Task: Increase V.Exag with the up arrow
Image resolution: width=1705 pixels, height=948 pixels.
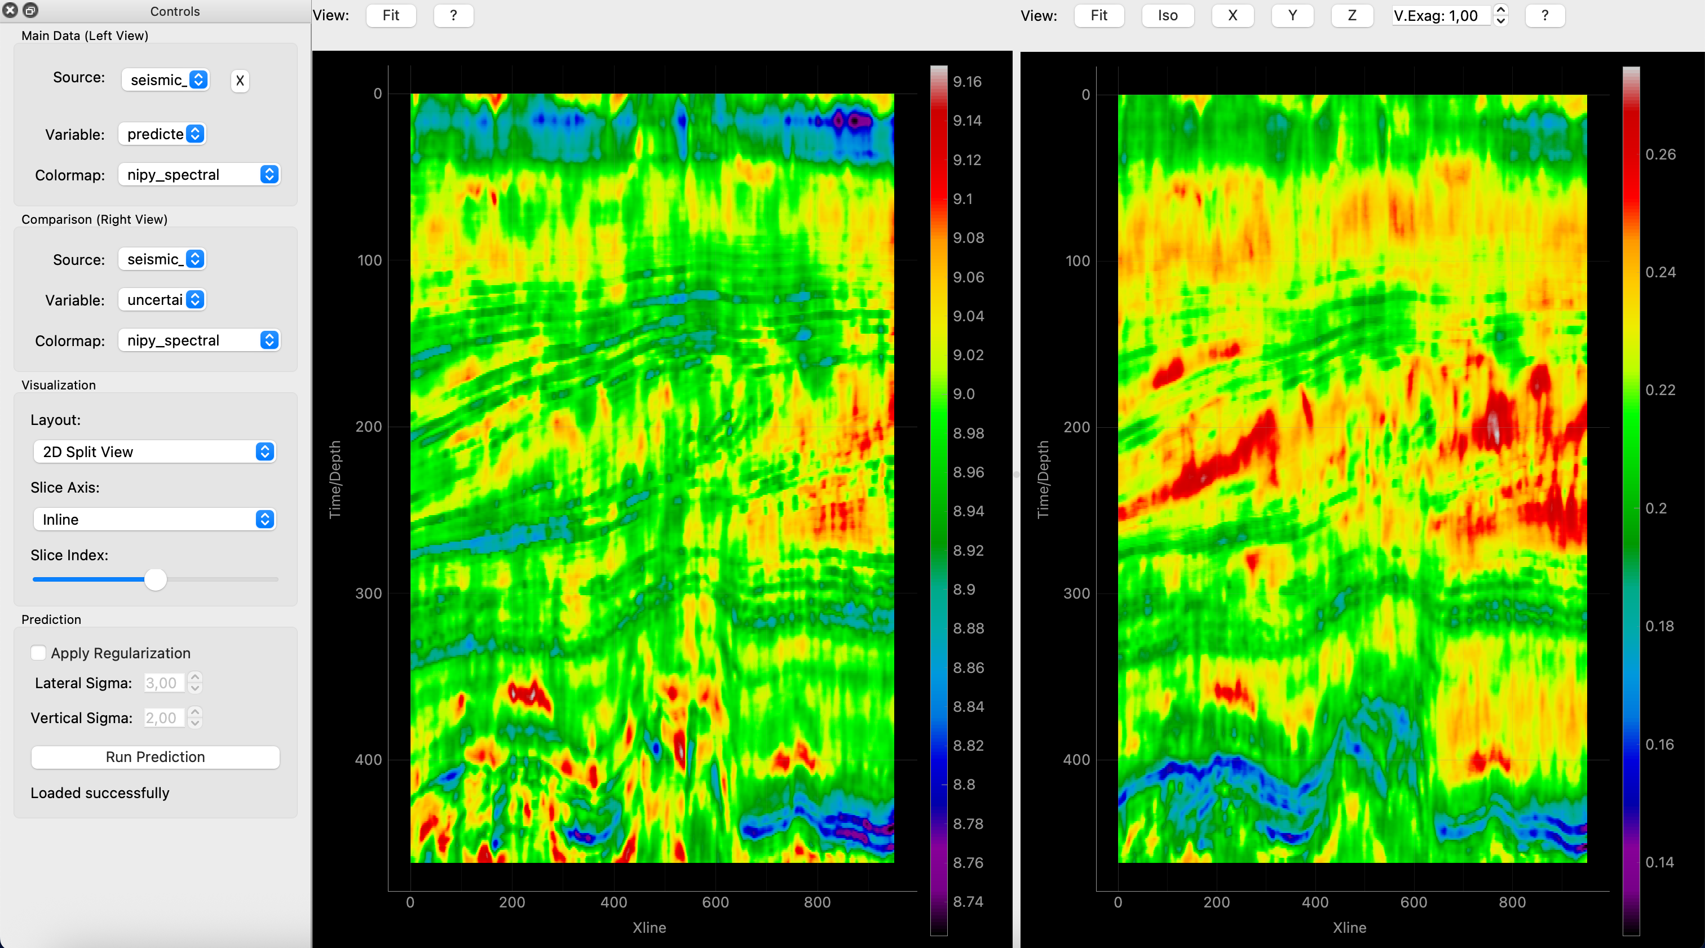Action: tap(1500, 10)
